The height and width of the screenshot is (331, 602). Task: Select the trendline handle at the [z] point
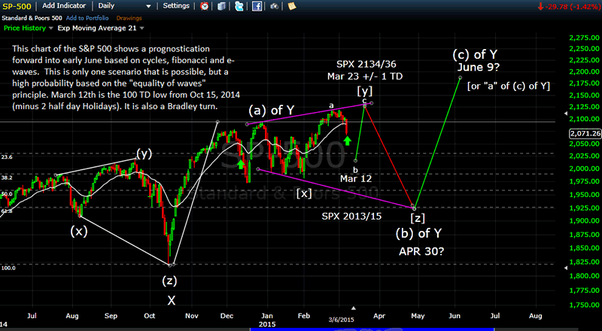click(x=414, y=208)
